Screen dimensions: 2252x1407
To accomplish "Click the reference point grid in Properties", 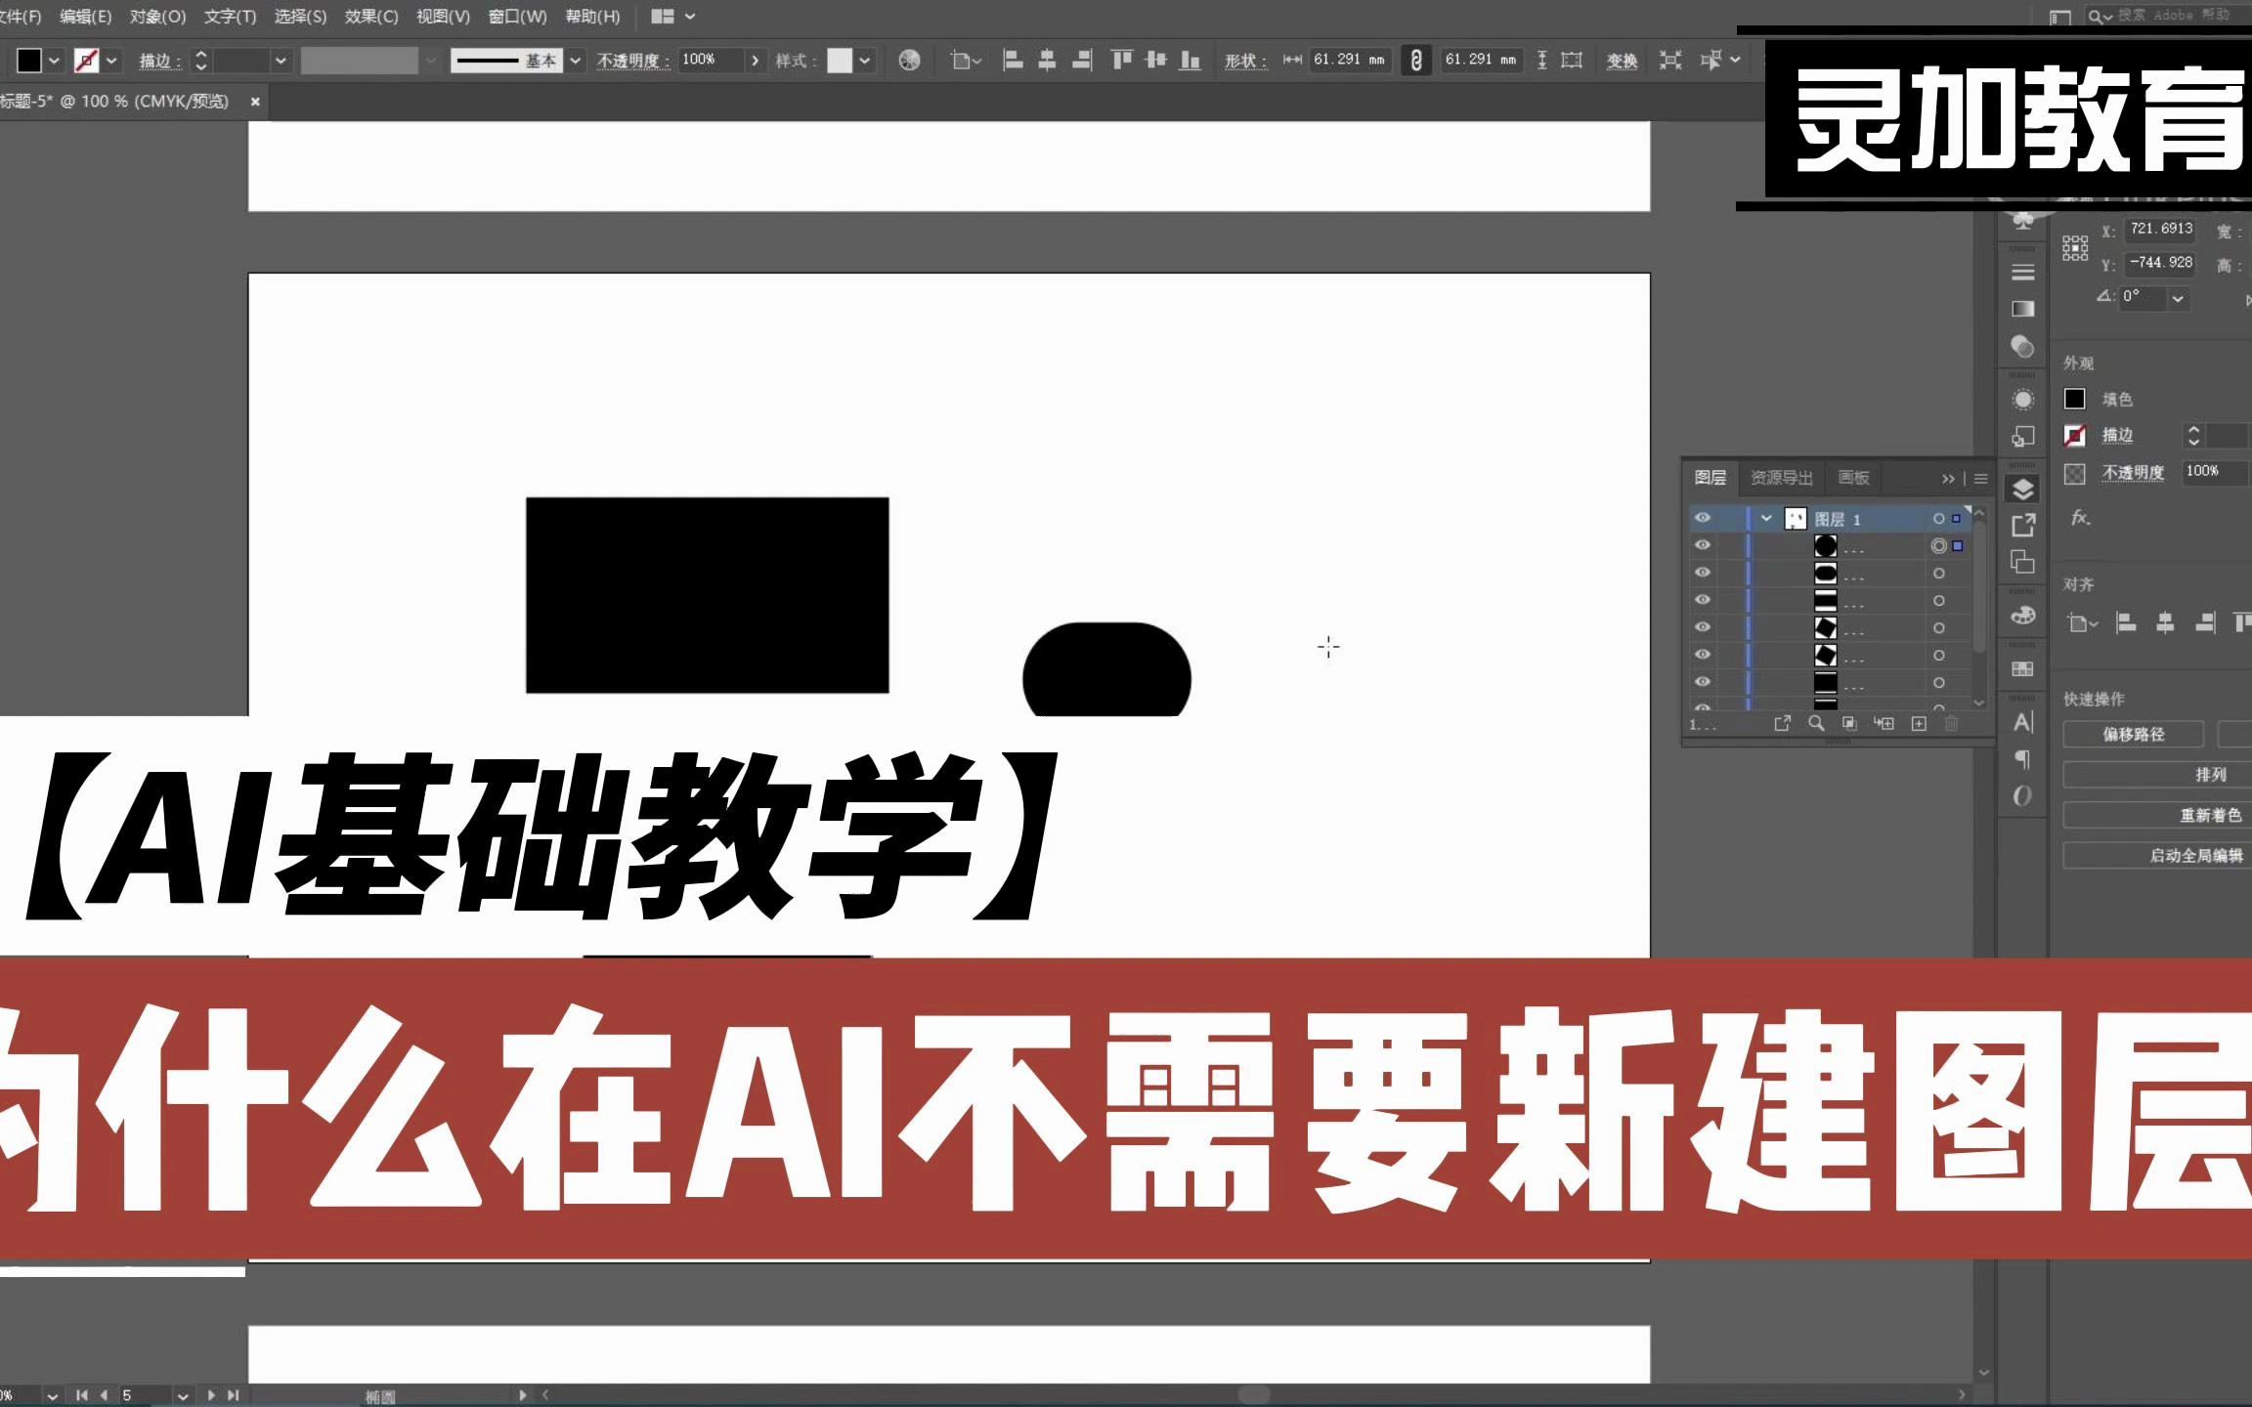I will click(x=2075, y=247).
